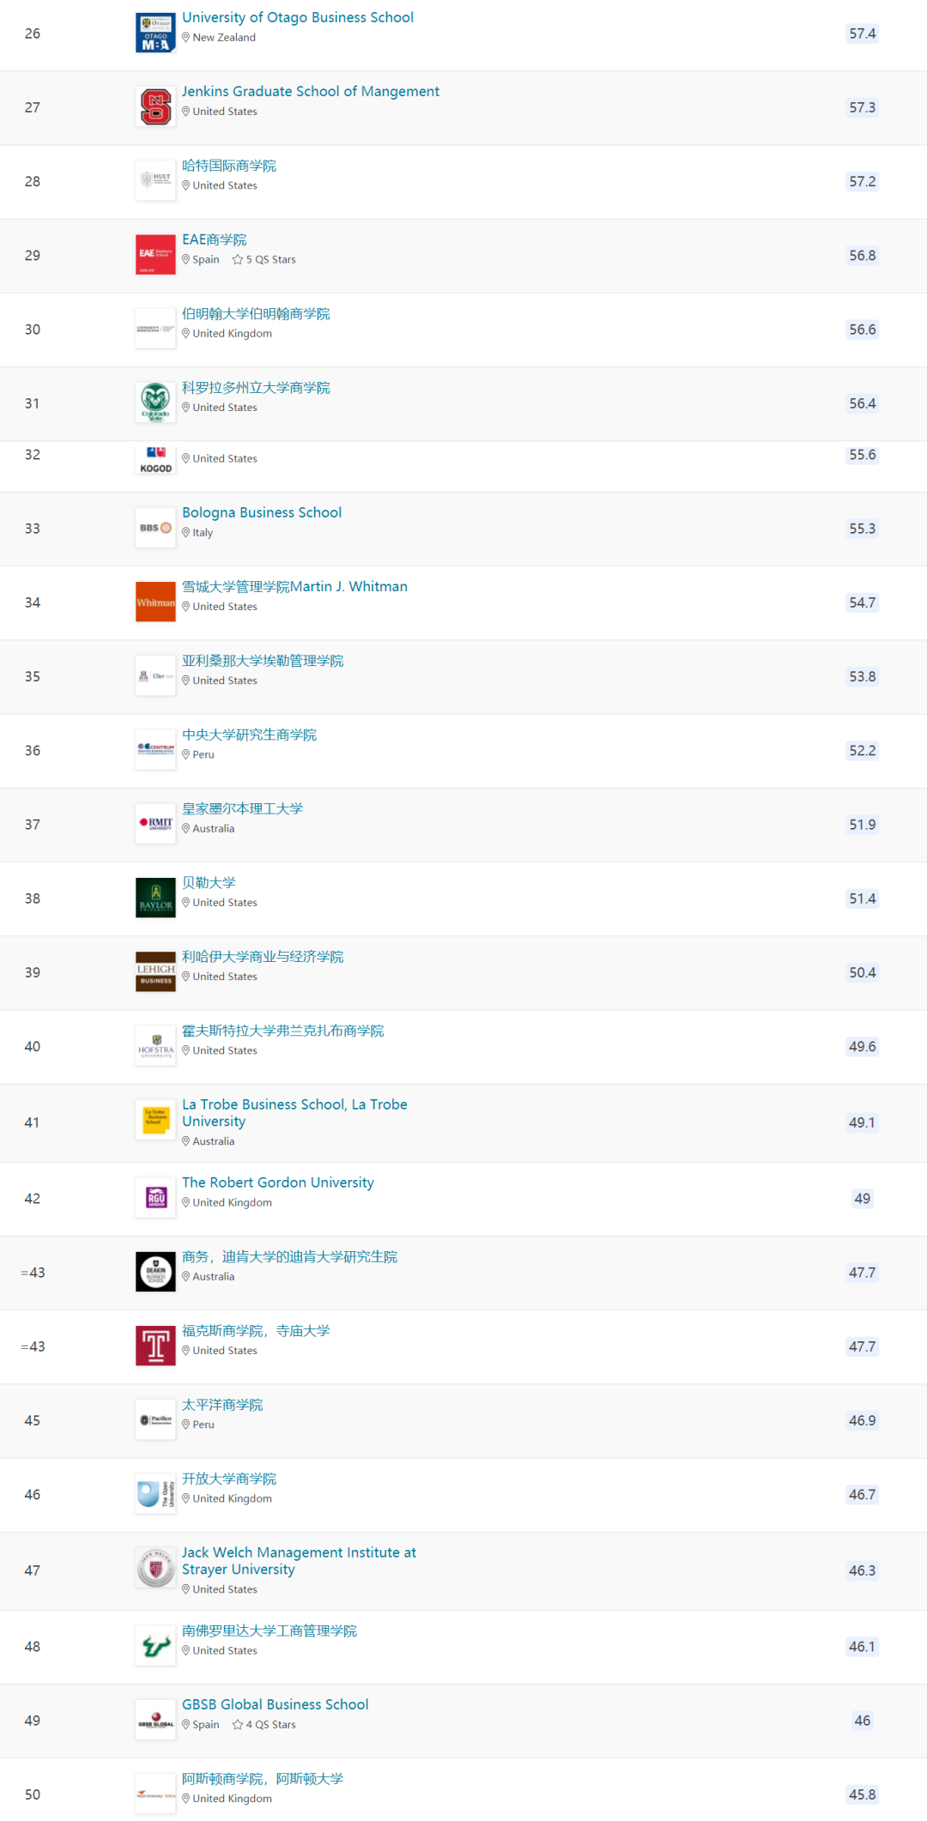Click the CENTRUM logo
This screenshot has height=1821, width=927.
coord(155,750)
